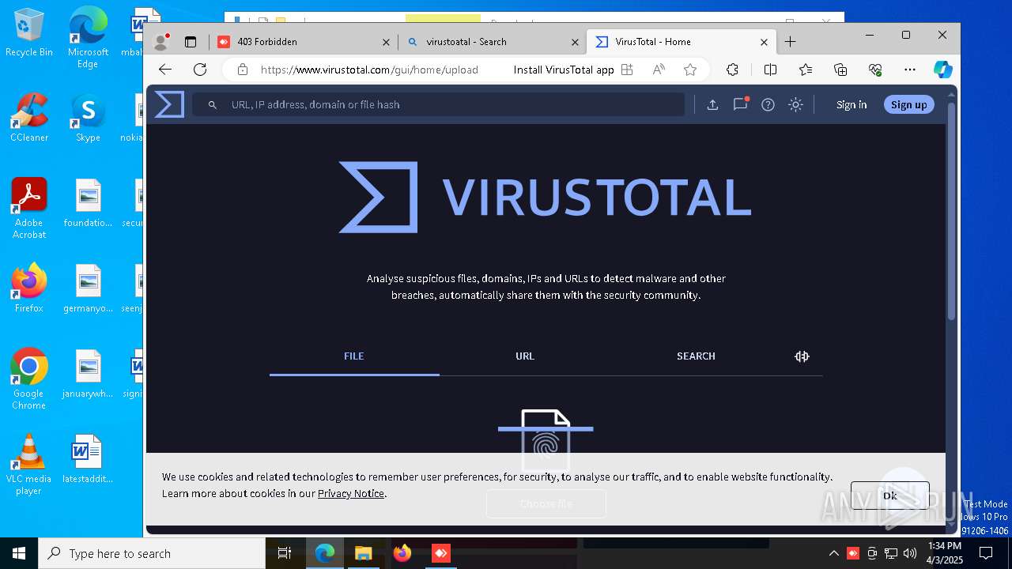
Task: Show hidden system tray icons chevron
Action: click(833, 553)
